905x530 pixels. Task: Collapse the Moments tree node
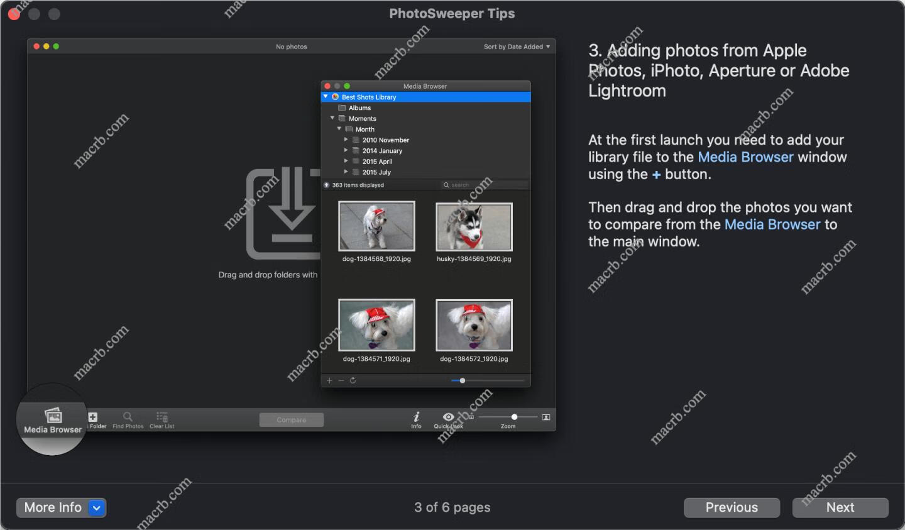(332, 118)
